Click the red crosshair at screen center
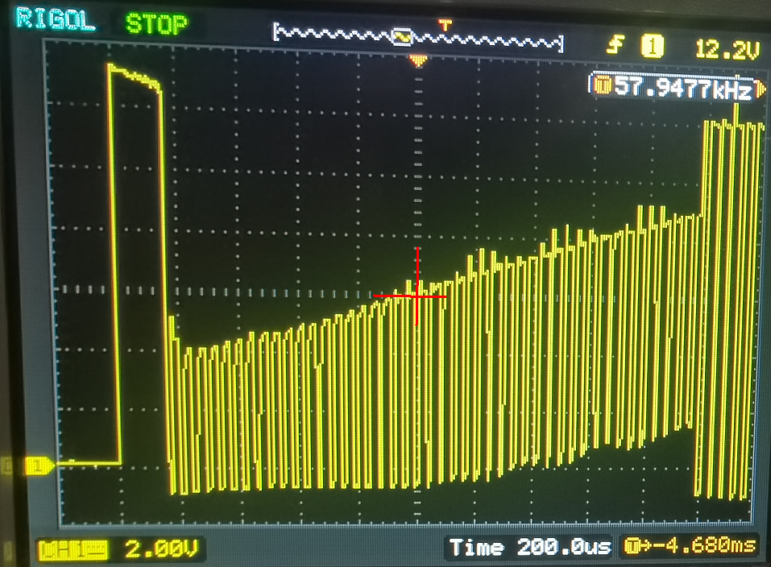771x567 pixels. (417, 296)
